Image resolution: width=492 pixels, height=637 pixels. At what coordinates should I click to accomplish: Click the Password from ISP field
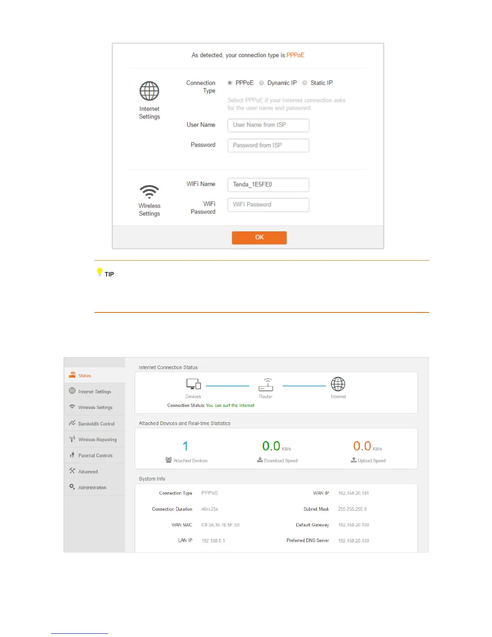[268, 145]
